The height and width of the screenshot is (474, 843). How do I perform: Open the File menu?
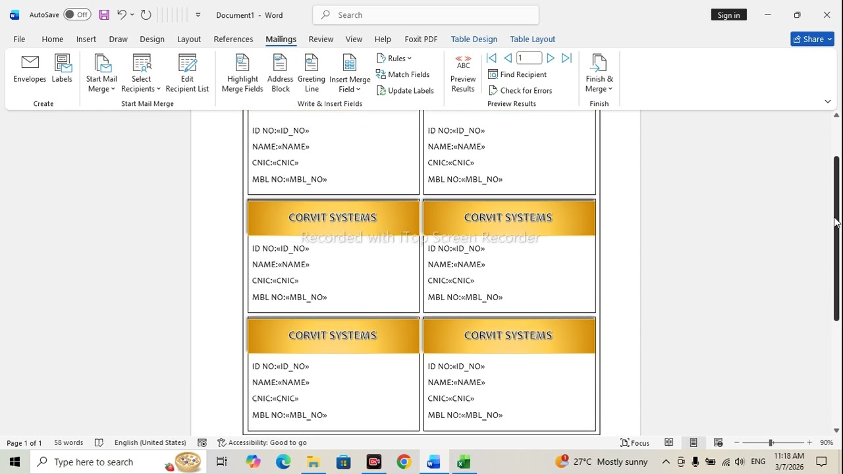click(x=19, y=39)
